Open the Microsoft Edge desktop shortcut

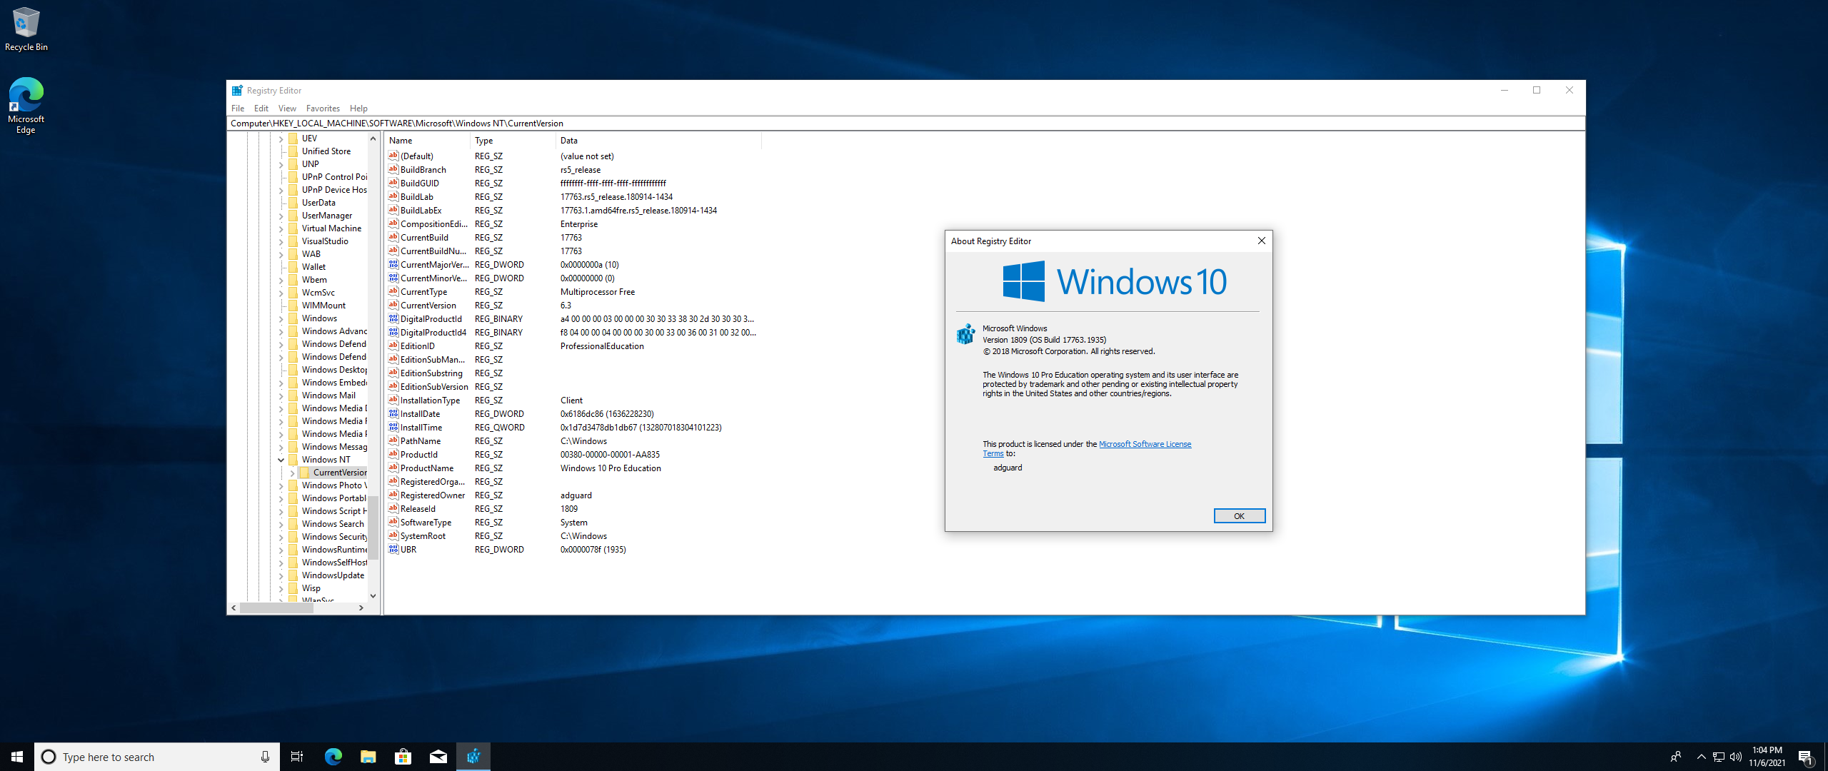[x=26, y=106]
